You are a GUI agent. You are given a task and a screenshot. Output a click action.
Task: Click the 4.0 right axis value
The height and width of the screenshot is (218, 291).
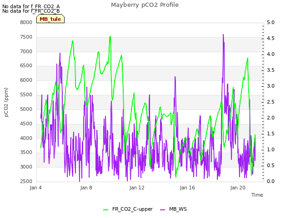(x=271, y=54)
